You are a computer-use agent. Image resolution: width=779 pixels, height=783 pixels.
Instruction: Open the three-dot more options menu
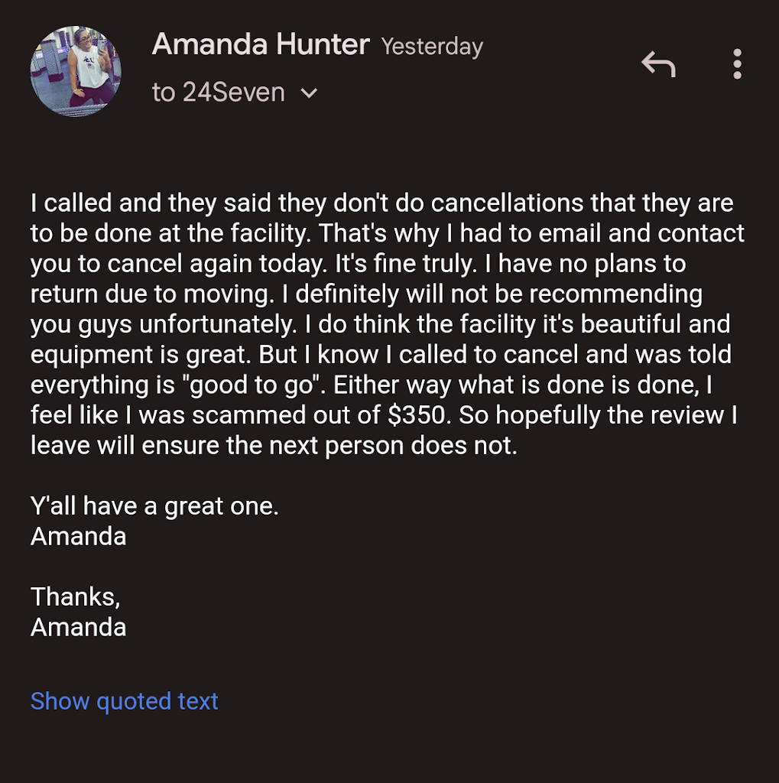[x=737, y=64]
